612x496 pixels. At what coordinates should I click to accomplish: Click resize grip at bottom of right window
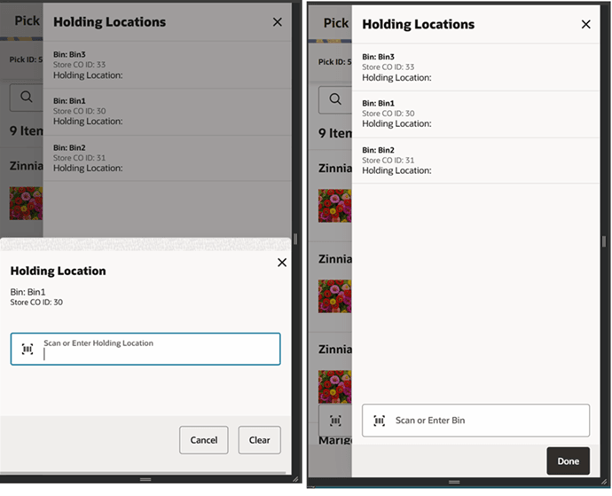pos(454,483)
